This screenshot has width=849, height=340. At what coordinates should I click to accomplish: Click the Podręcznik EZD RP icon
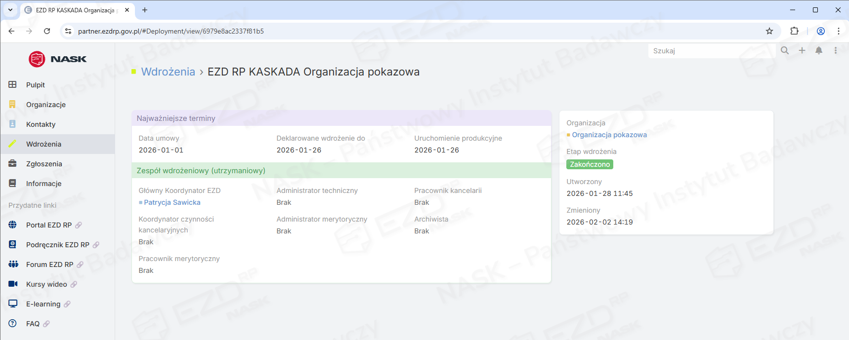click(x=13, y=245)
